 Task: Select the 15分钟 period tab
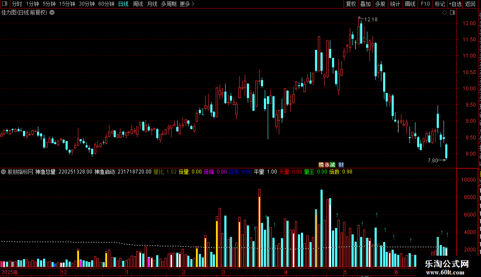click(x=67, y=4)
